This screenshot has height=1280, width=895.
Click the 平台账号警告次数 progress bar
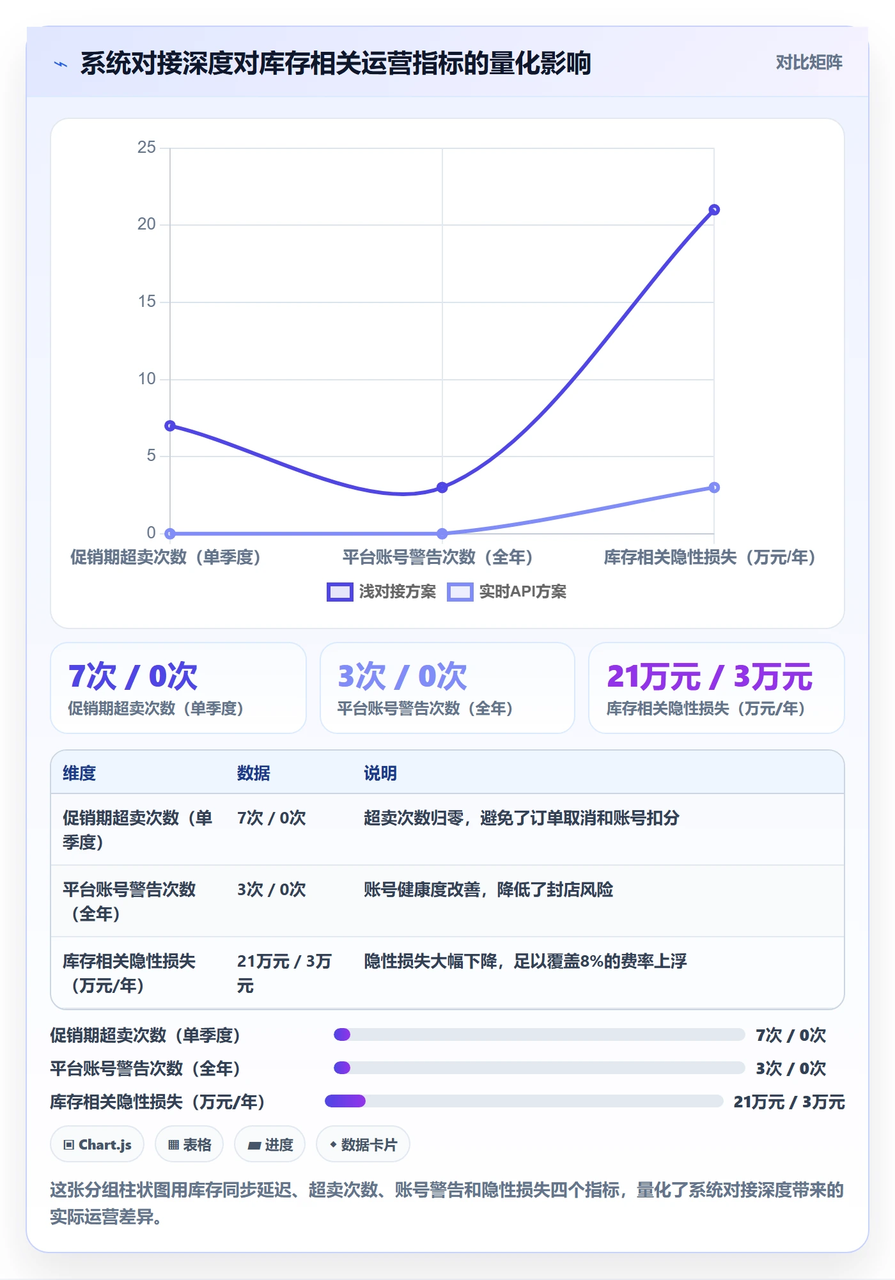[x=539, y=1068]
